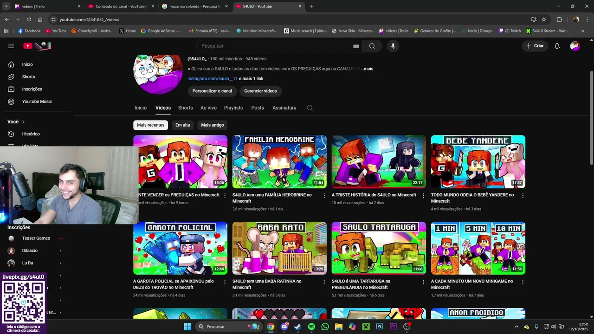Open the Criar dropdown button

[x=535, y=46]
